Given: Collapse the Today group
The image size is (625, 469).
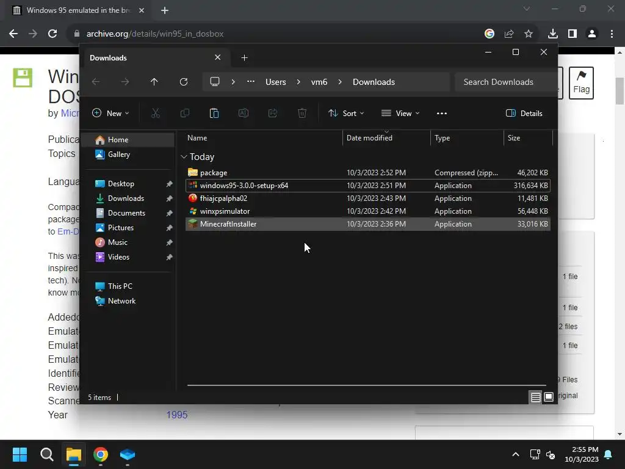Looking at the screenshot, I should pos(184,157).
